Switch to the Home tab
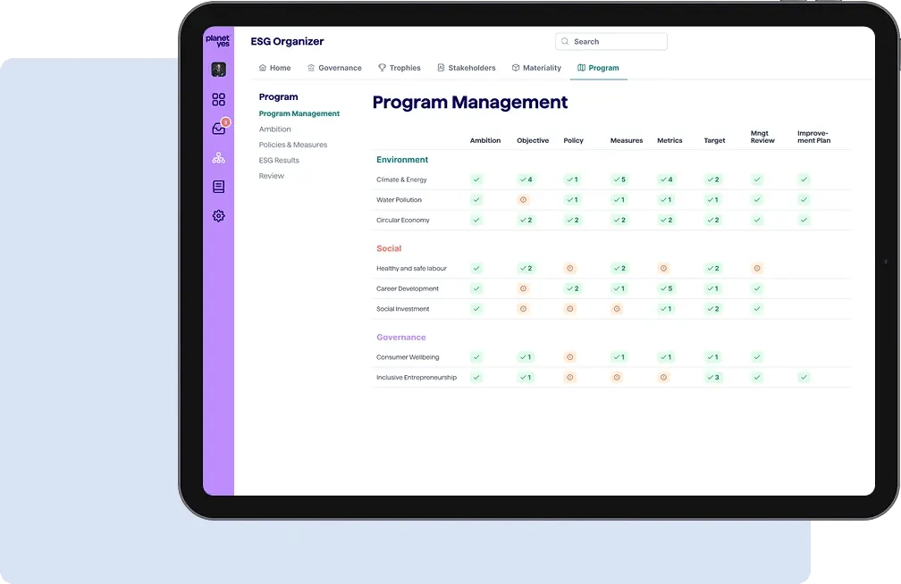 click(274, 68)
